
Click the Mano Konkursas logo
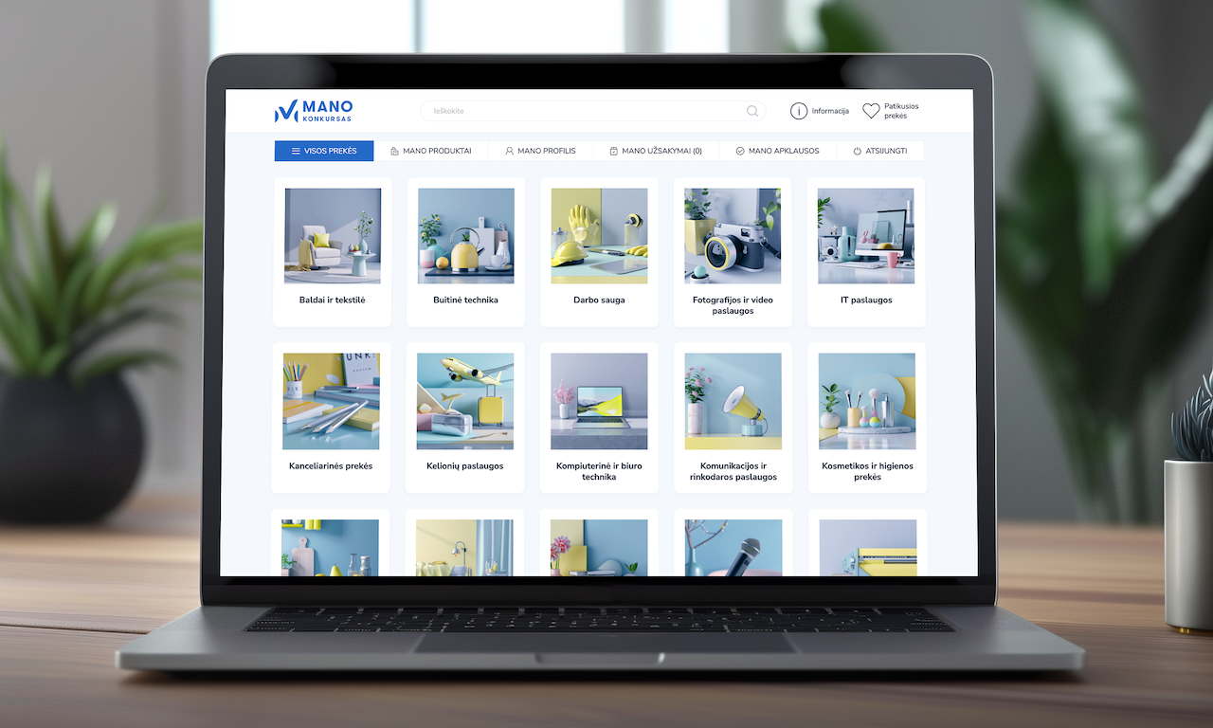(314, 111)
